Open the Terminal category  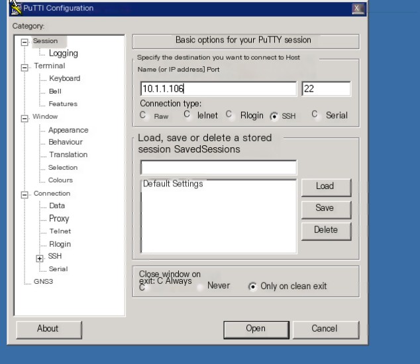(50, 66)
